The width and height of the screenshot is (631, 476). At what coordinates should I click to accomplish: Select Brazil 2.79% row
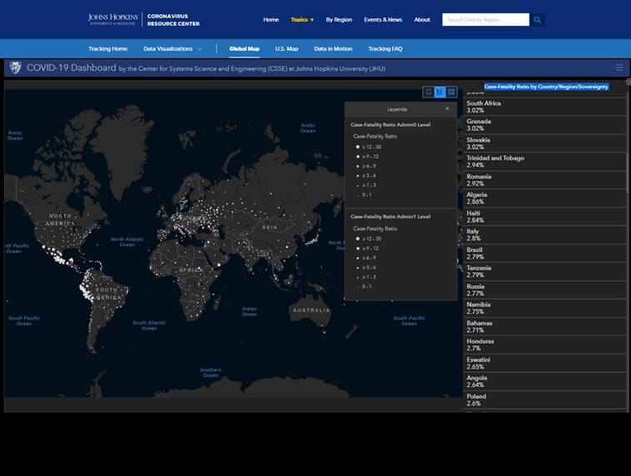point(544,253)
